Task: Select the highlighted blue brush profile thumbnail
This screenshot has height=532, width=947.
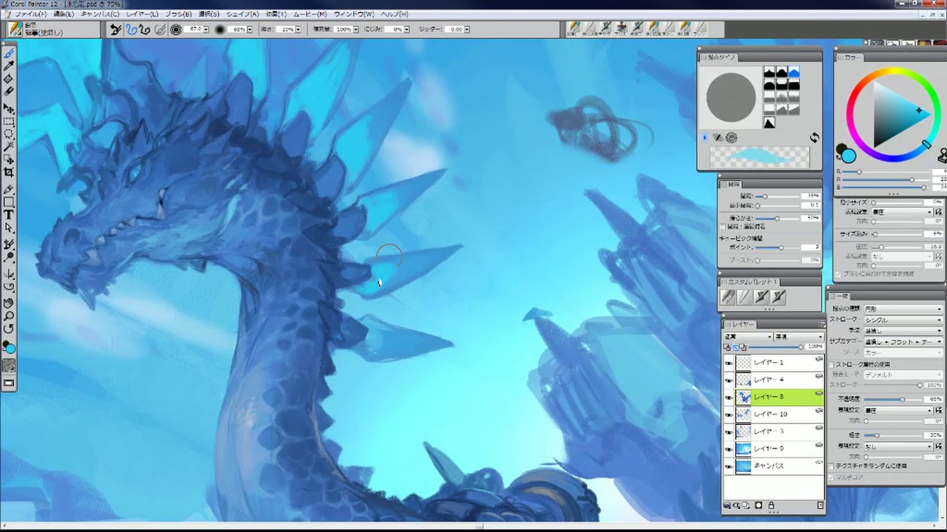Action: pos(794,72)
